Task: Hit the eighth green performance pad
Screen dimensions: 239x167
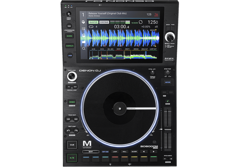Action: tap(153, 158)
